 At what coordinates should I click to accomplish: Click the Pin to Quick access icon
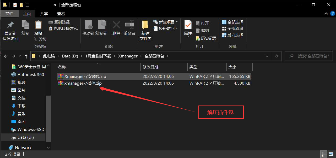pyautogui.click(x=10, y=25)
